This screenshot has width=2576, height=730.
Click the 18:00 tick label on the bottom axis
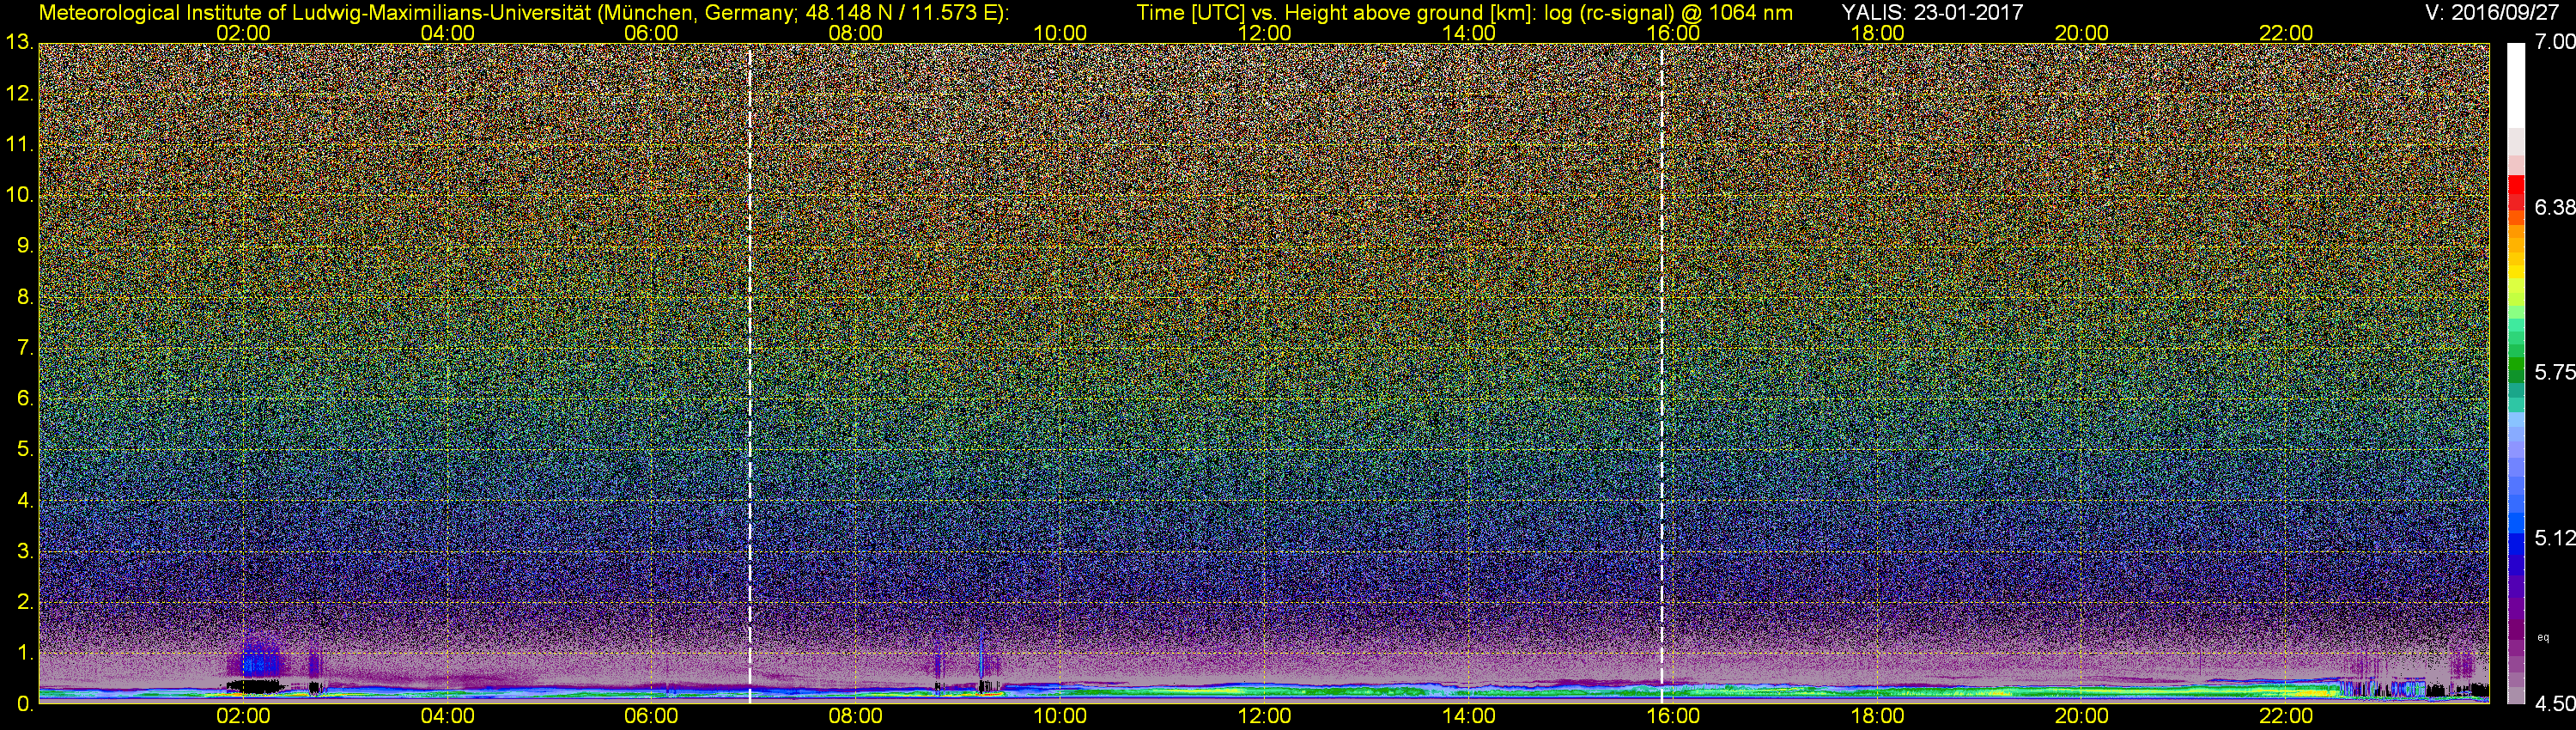(1877, 716)
